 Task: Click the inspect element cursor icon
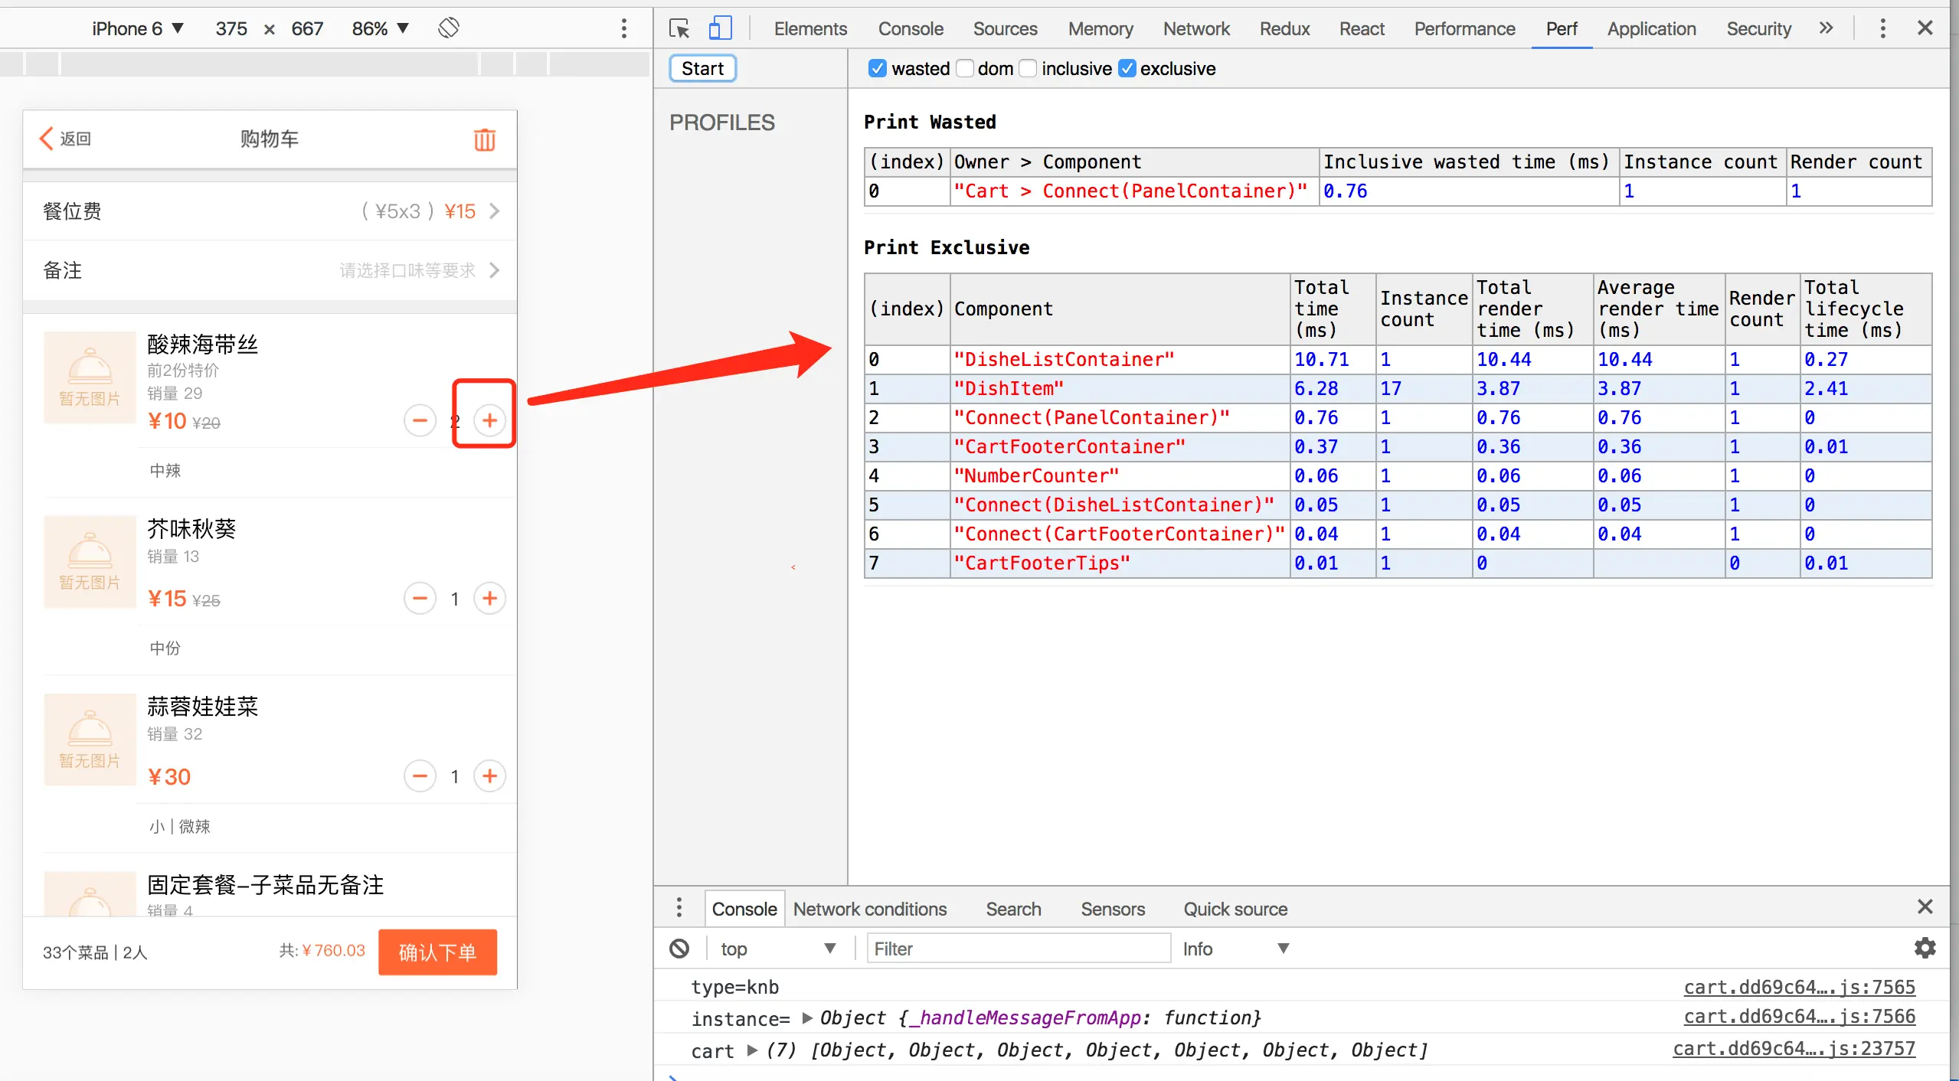[x=679, y=29]
